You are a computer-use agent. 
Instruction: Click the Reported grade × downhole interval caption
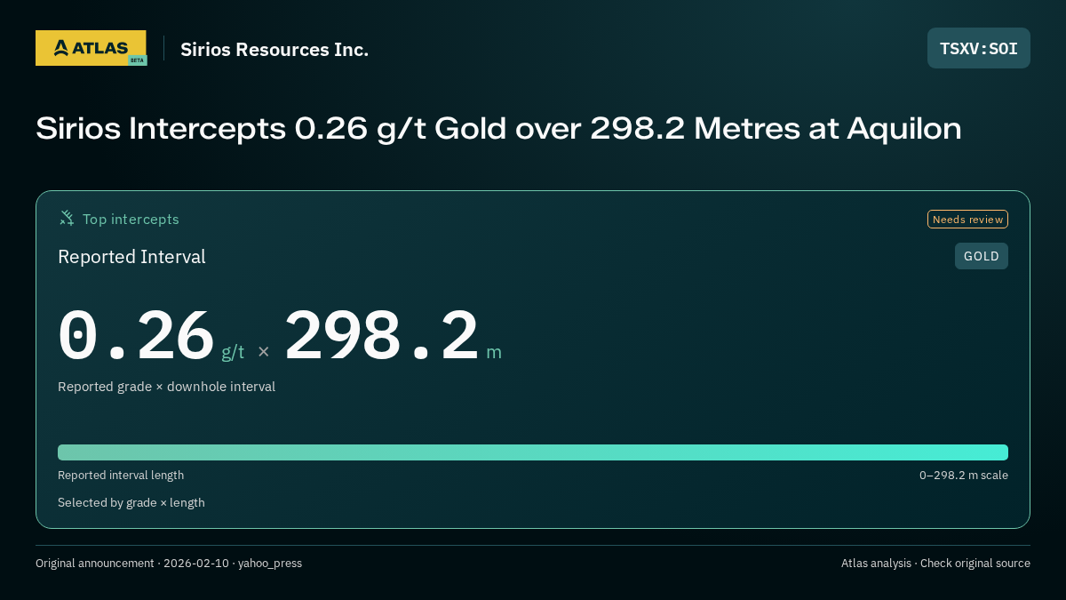point(166,387)
